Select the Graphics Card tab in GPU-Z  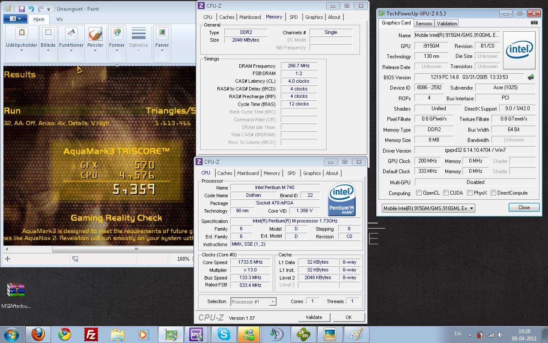coord(396,23)
